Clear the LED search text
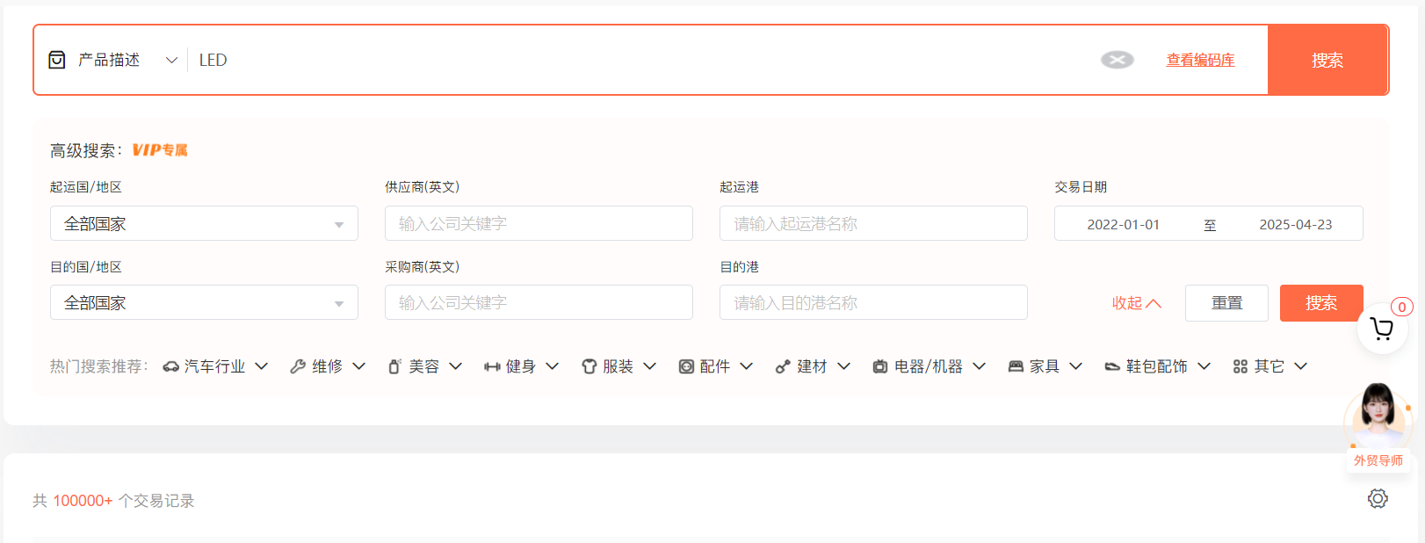 (x=1117, y=60)
